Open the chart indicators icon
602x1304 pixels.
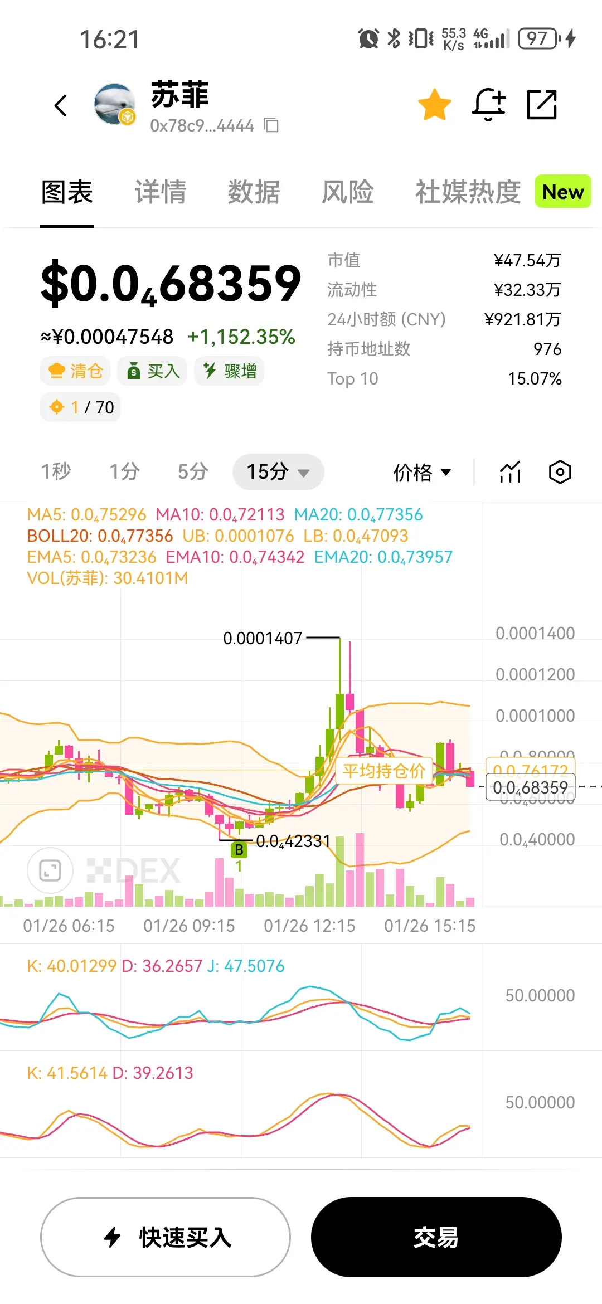point(510,472)
